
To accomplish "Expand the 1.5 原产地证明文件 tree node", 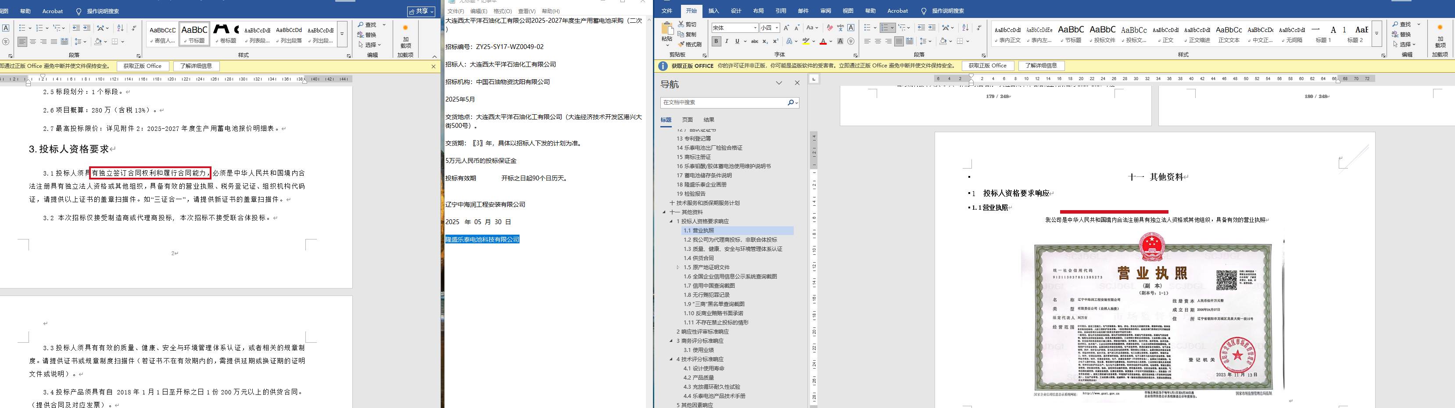I will click(x=678, y=267).
